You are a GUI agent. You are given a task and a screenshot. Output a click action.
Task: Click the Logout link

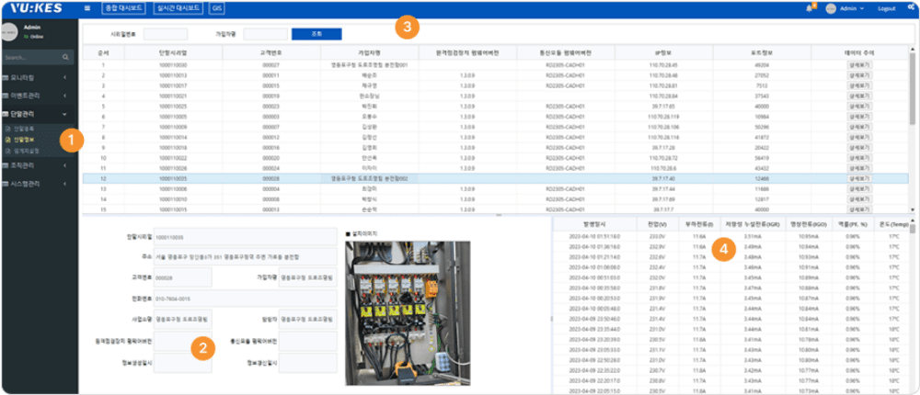(887, 8)
